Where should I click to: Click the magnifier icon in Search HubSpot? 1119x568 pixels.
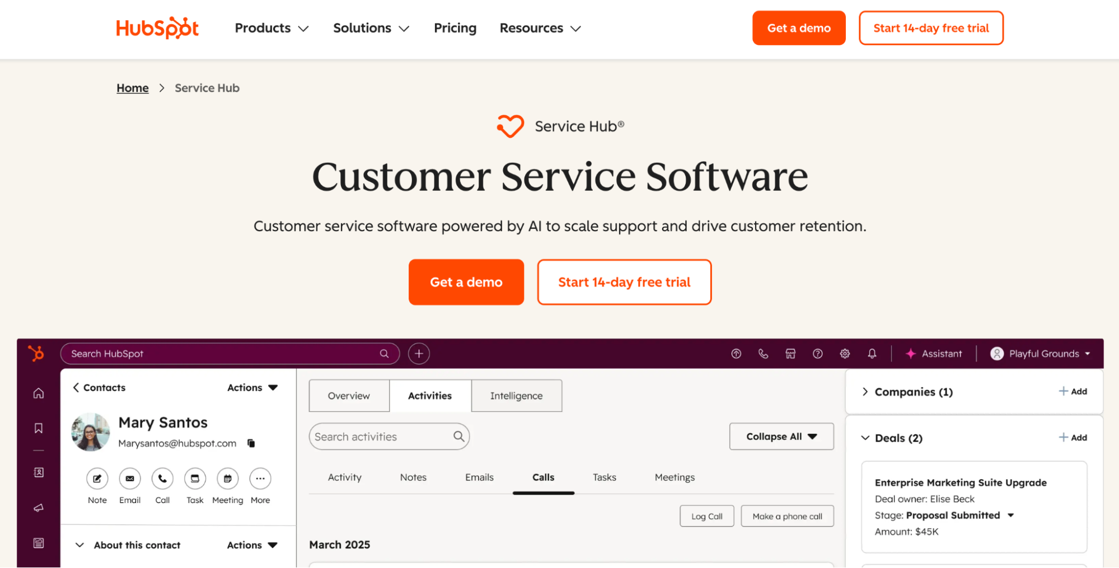[x=384, y=354]
